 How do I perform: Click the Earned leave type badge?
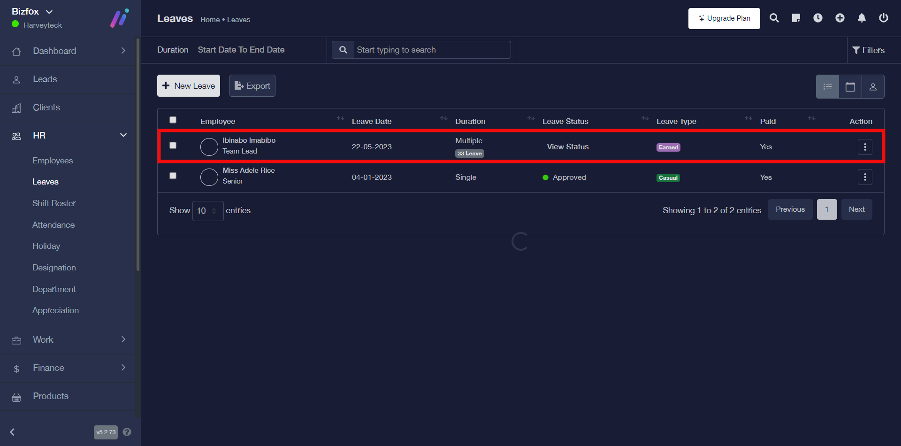(668, 147)
